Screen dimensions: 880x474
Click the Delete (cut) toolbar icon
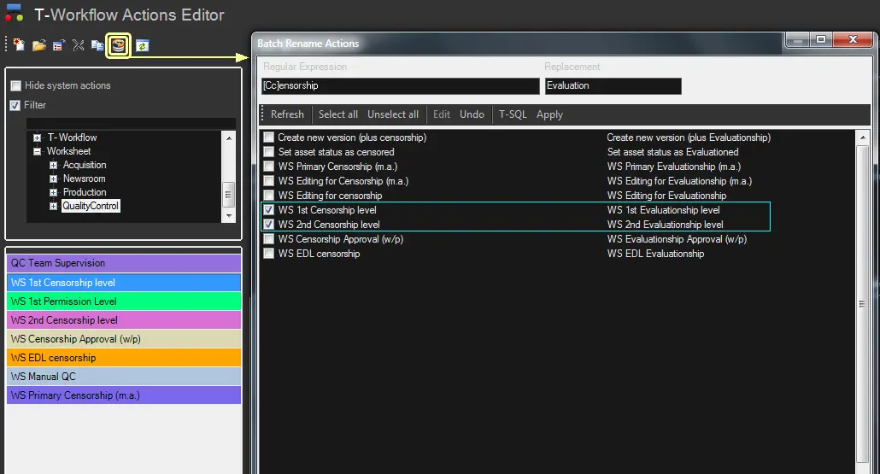click(x=79, y=45)
